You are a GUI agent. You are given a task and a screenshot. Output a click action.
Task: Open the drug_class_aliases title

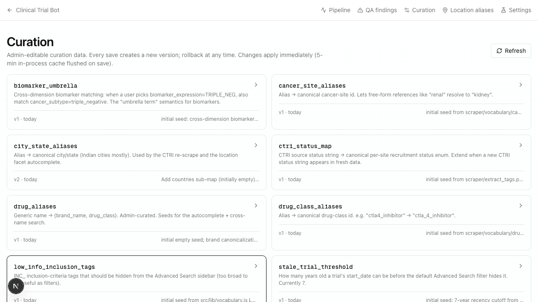click(x=310, y=206)
